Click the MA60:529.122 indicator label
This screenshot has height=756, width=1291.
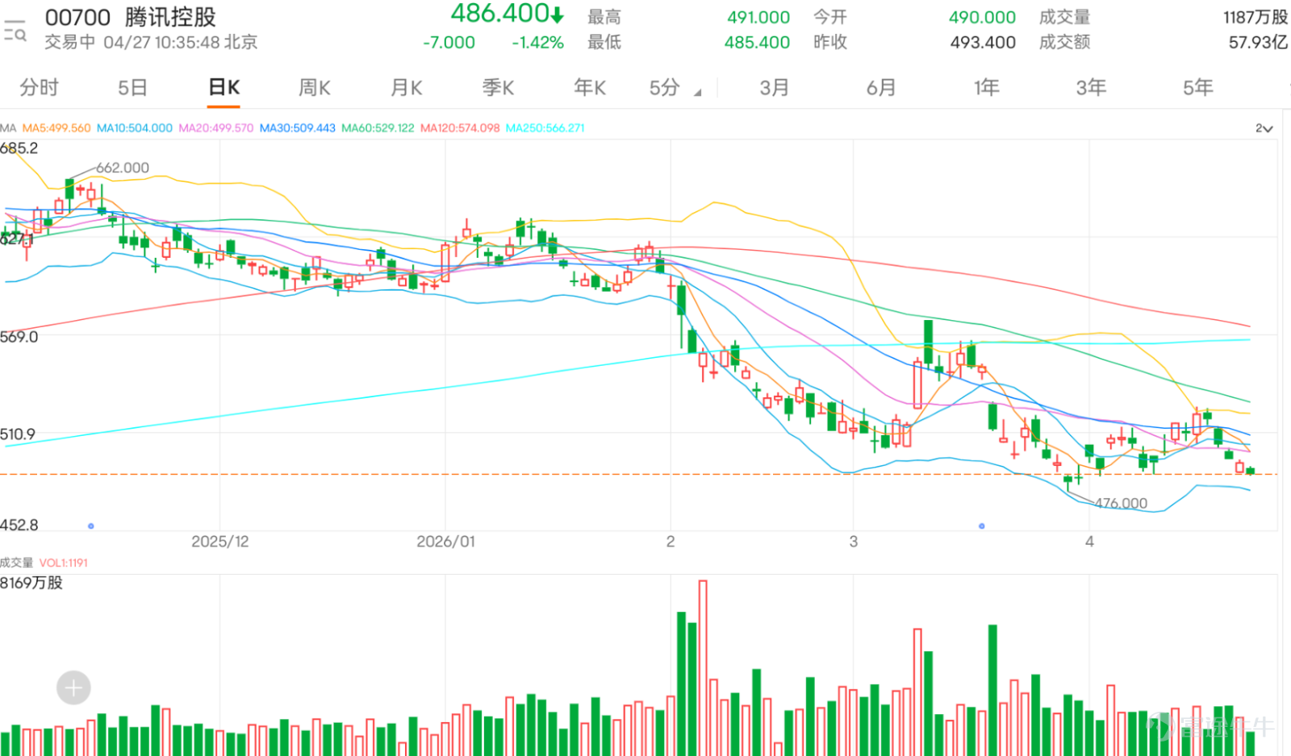point(378,128)
